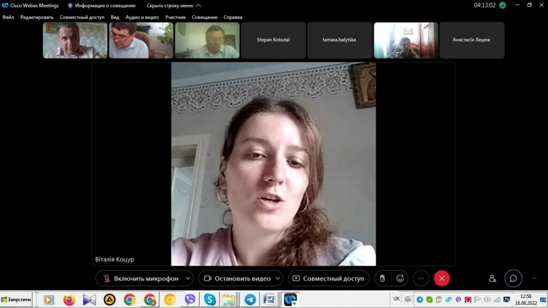The image size is (548, 308).
Task: Open the Аудио и видео menu
Action: (x=142, y=17)
